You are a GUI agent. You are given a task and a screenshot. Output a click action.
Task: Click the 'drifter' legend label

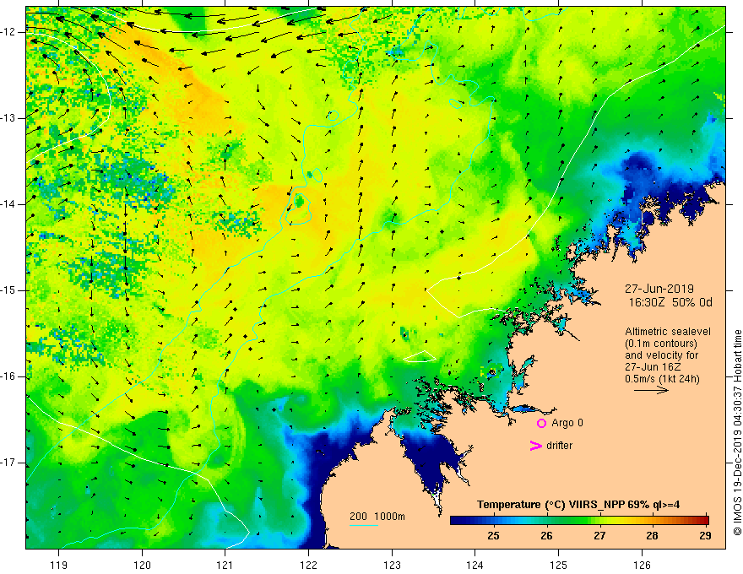560,446
